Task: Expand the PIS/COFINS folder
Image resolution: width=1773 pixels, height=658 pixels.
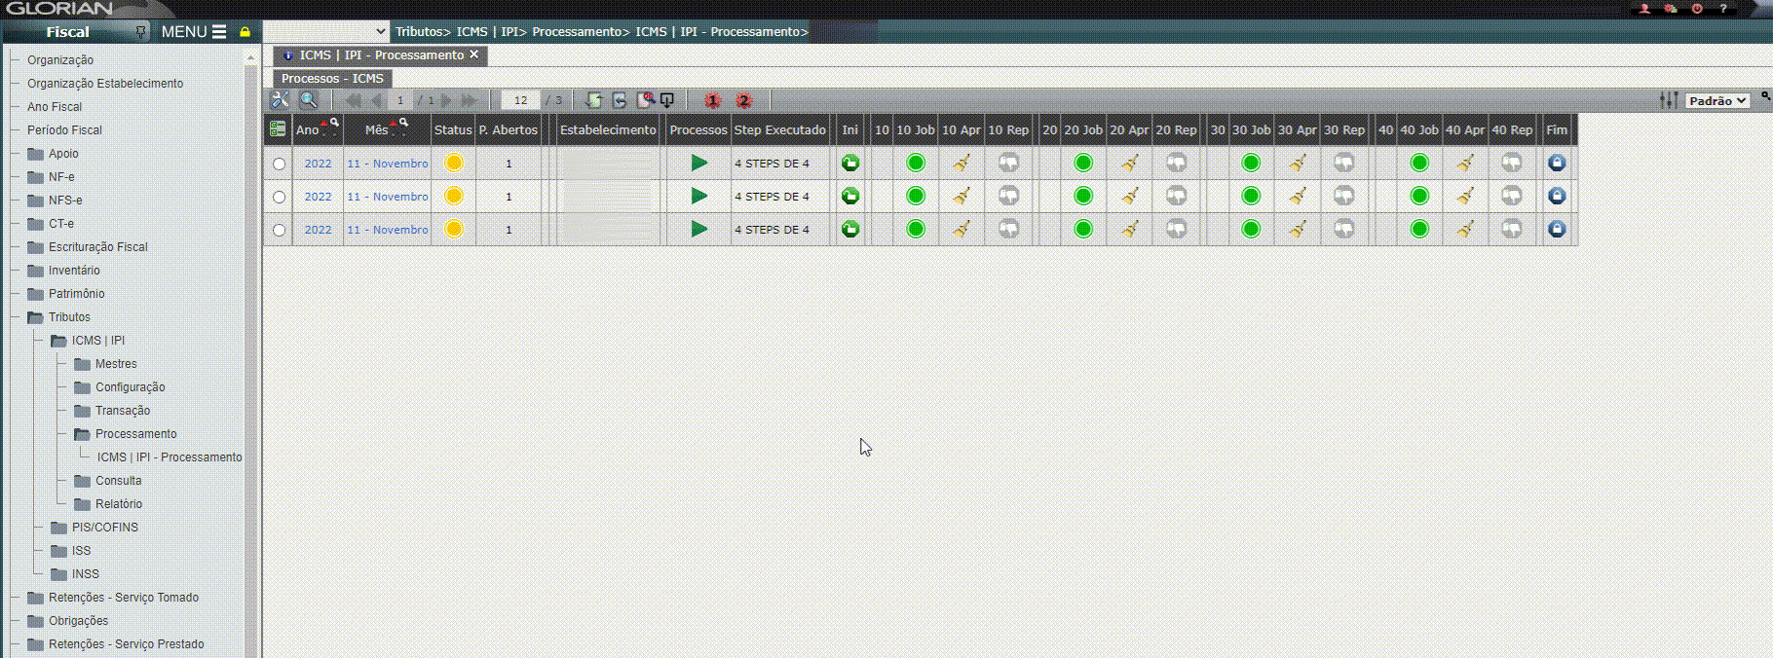Action: click(58, 528)
